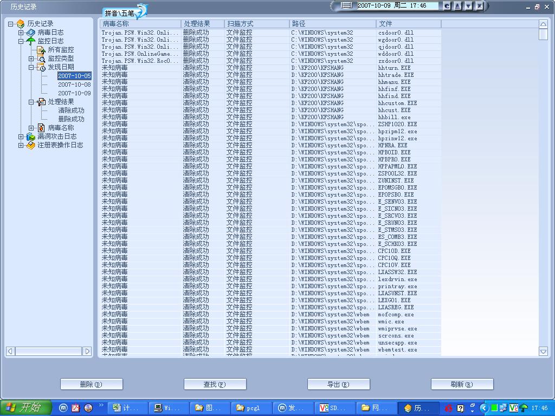The height and width of the screenshot is (416, 555).
Task: Click the 监控类型 magnifier icon
Action: pyautogui.click(x=41, y=58)
